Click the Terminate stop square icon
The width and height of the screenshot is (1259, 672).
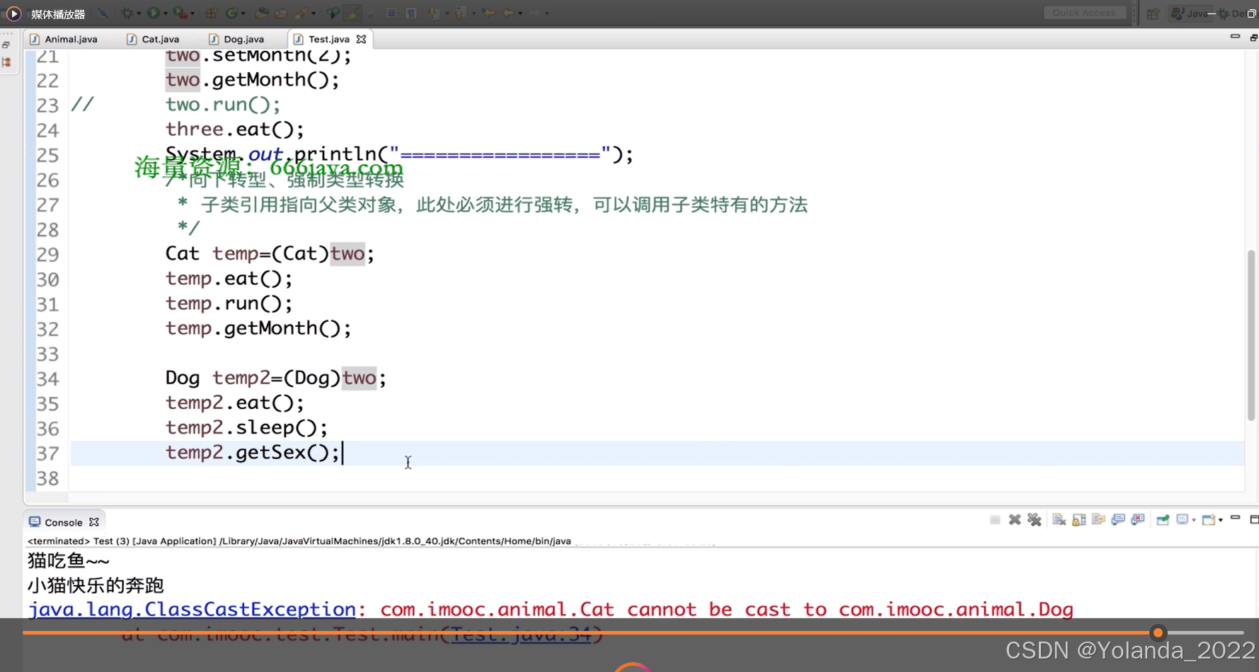[995, 520]
